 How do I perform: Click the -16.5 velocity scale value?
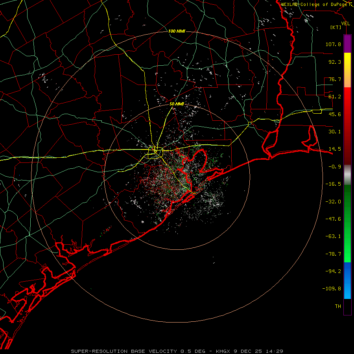[333, 184]
